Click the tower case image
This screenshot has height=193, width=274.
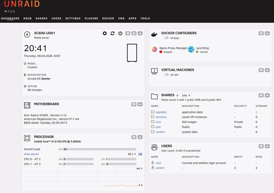(132, 53)
